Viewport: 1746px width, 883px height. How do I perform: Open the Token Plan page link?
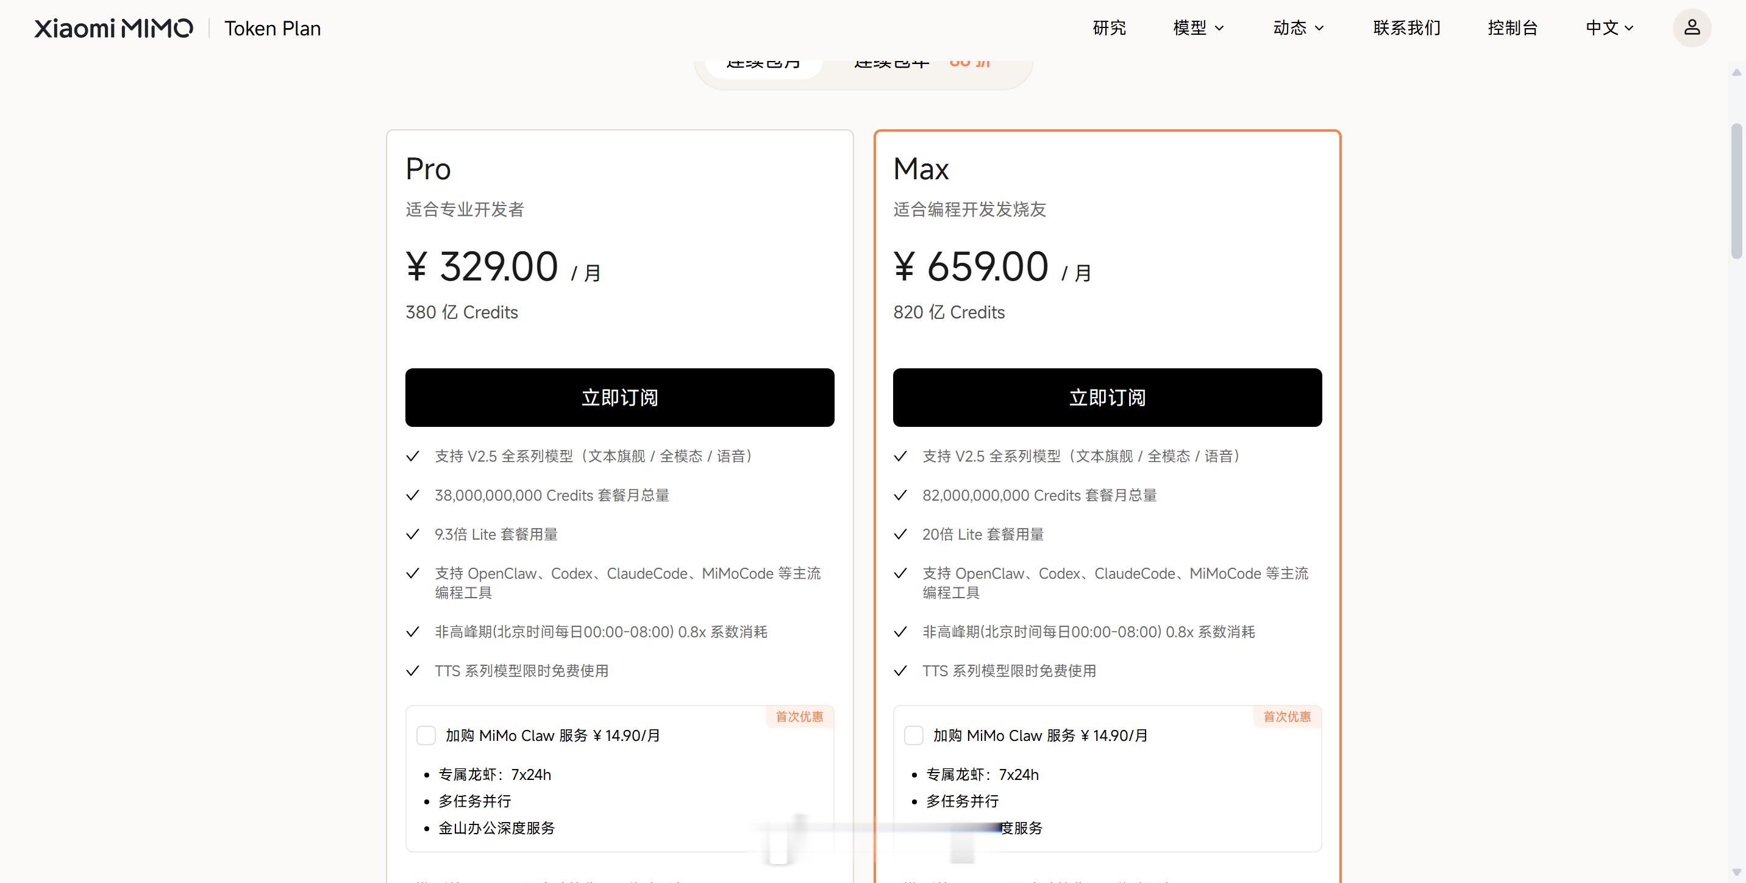(273, 29)
